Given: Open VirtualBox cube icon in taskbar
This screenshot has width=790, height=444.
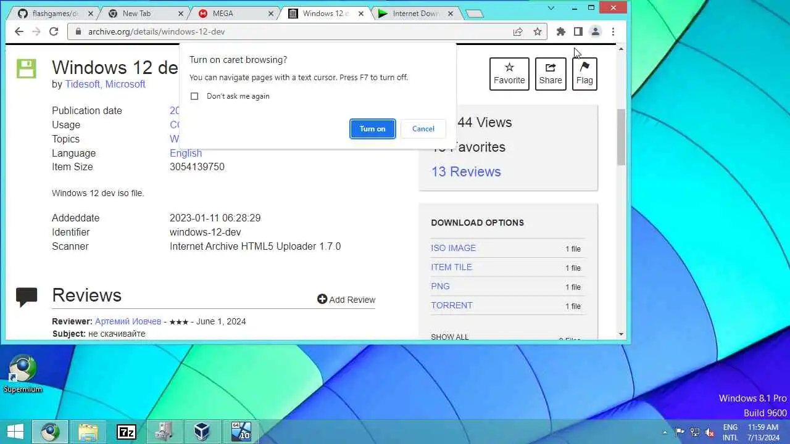Looking at the screenshot, I should (x=202, y=432).
